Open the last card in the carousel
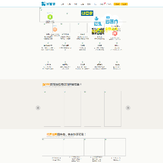The width and height of the screenshot is (163, 163). click(113, 109)
